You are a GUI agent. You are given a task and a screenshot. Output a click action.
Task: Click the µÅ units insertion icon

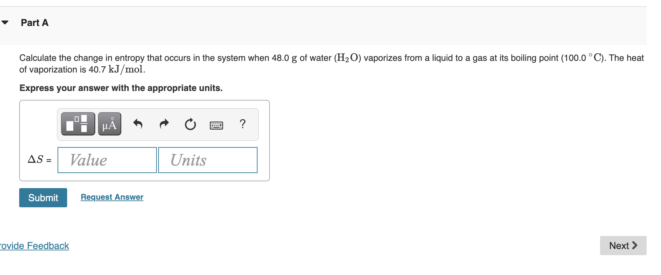coord(109,124)
